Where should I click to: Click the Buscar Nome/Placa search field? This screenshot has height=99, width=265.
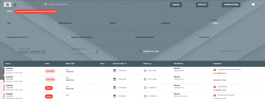105,4
